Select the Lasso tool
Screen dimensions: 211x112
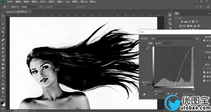pos(3,24)
